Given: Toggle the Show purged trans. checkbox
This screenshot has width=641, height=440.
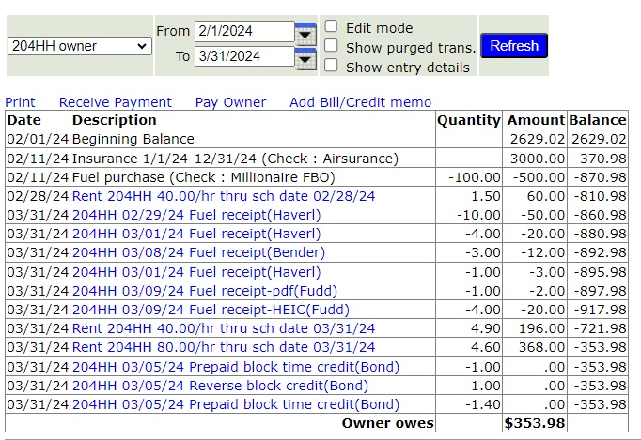Looking at the screenshot, I should [331, 45].
